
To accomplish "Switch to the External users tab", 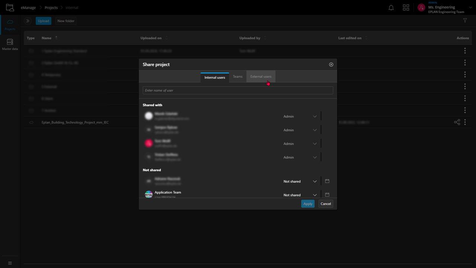I will (x=261, y=76).
